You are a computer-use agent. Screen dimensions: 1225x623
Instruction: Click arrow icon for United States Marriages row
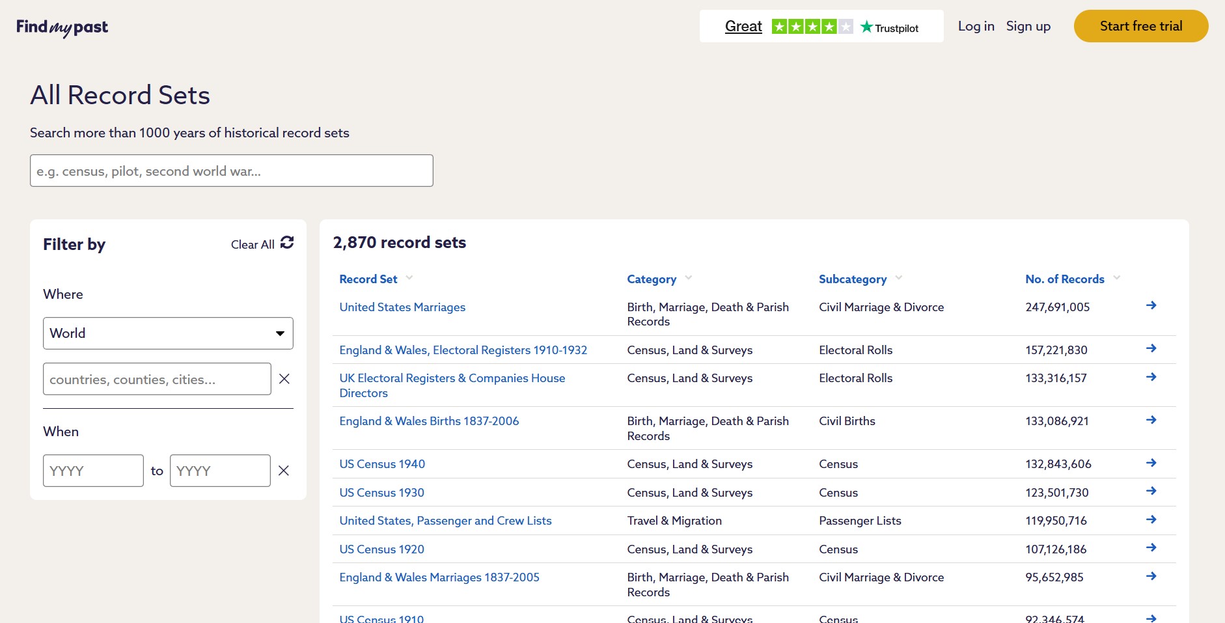point(1151,306)
